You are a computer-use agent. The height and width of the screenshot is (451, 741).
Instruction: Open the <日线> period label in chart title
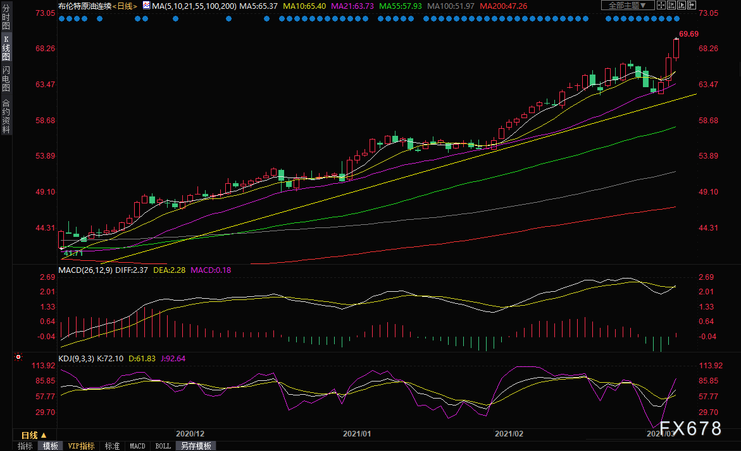pyautogui.click(x=125, y=6)
